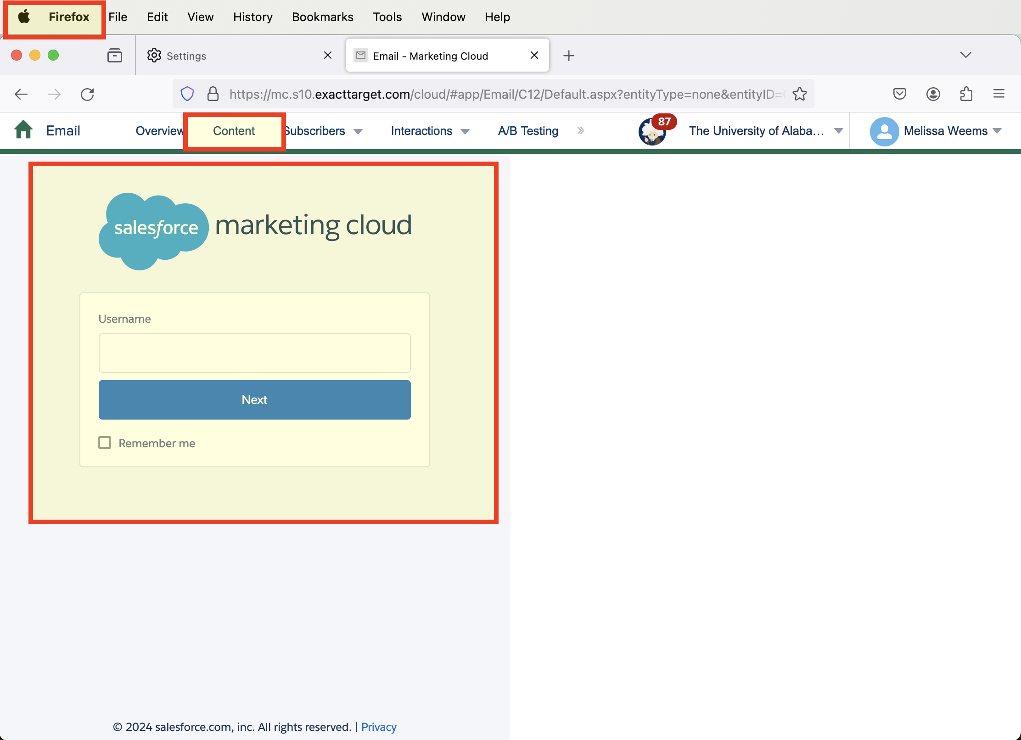Enable the Remember me checkbox
Viewport: 1021px width, 740px height.
click(x=105, y=442)
